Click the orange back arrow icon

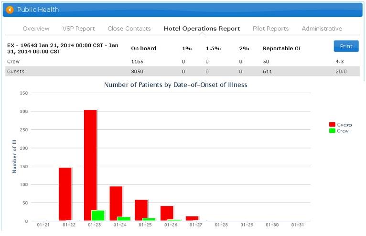tap(10, 10)
